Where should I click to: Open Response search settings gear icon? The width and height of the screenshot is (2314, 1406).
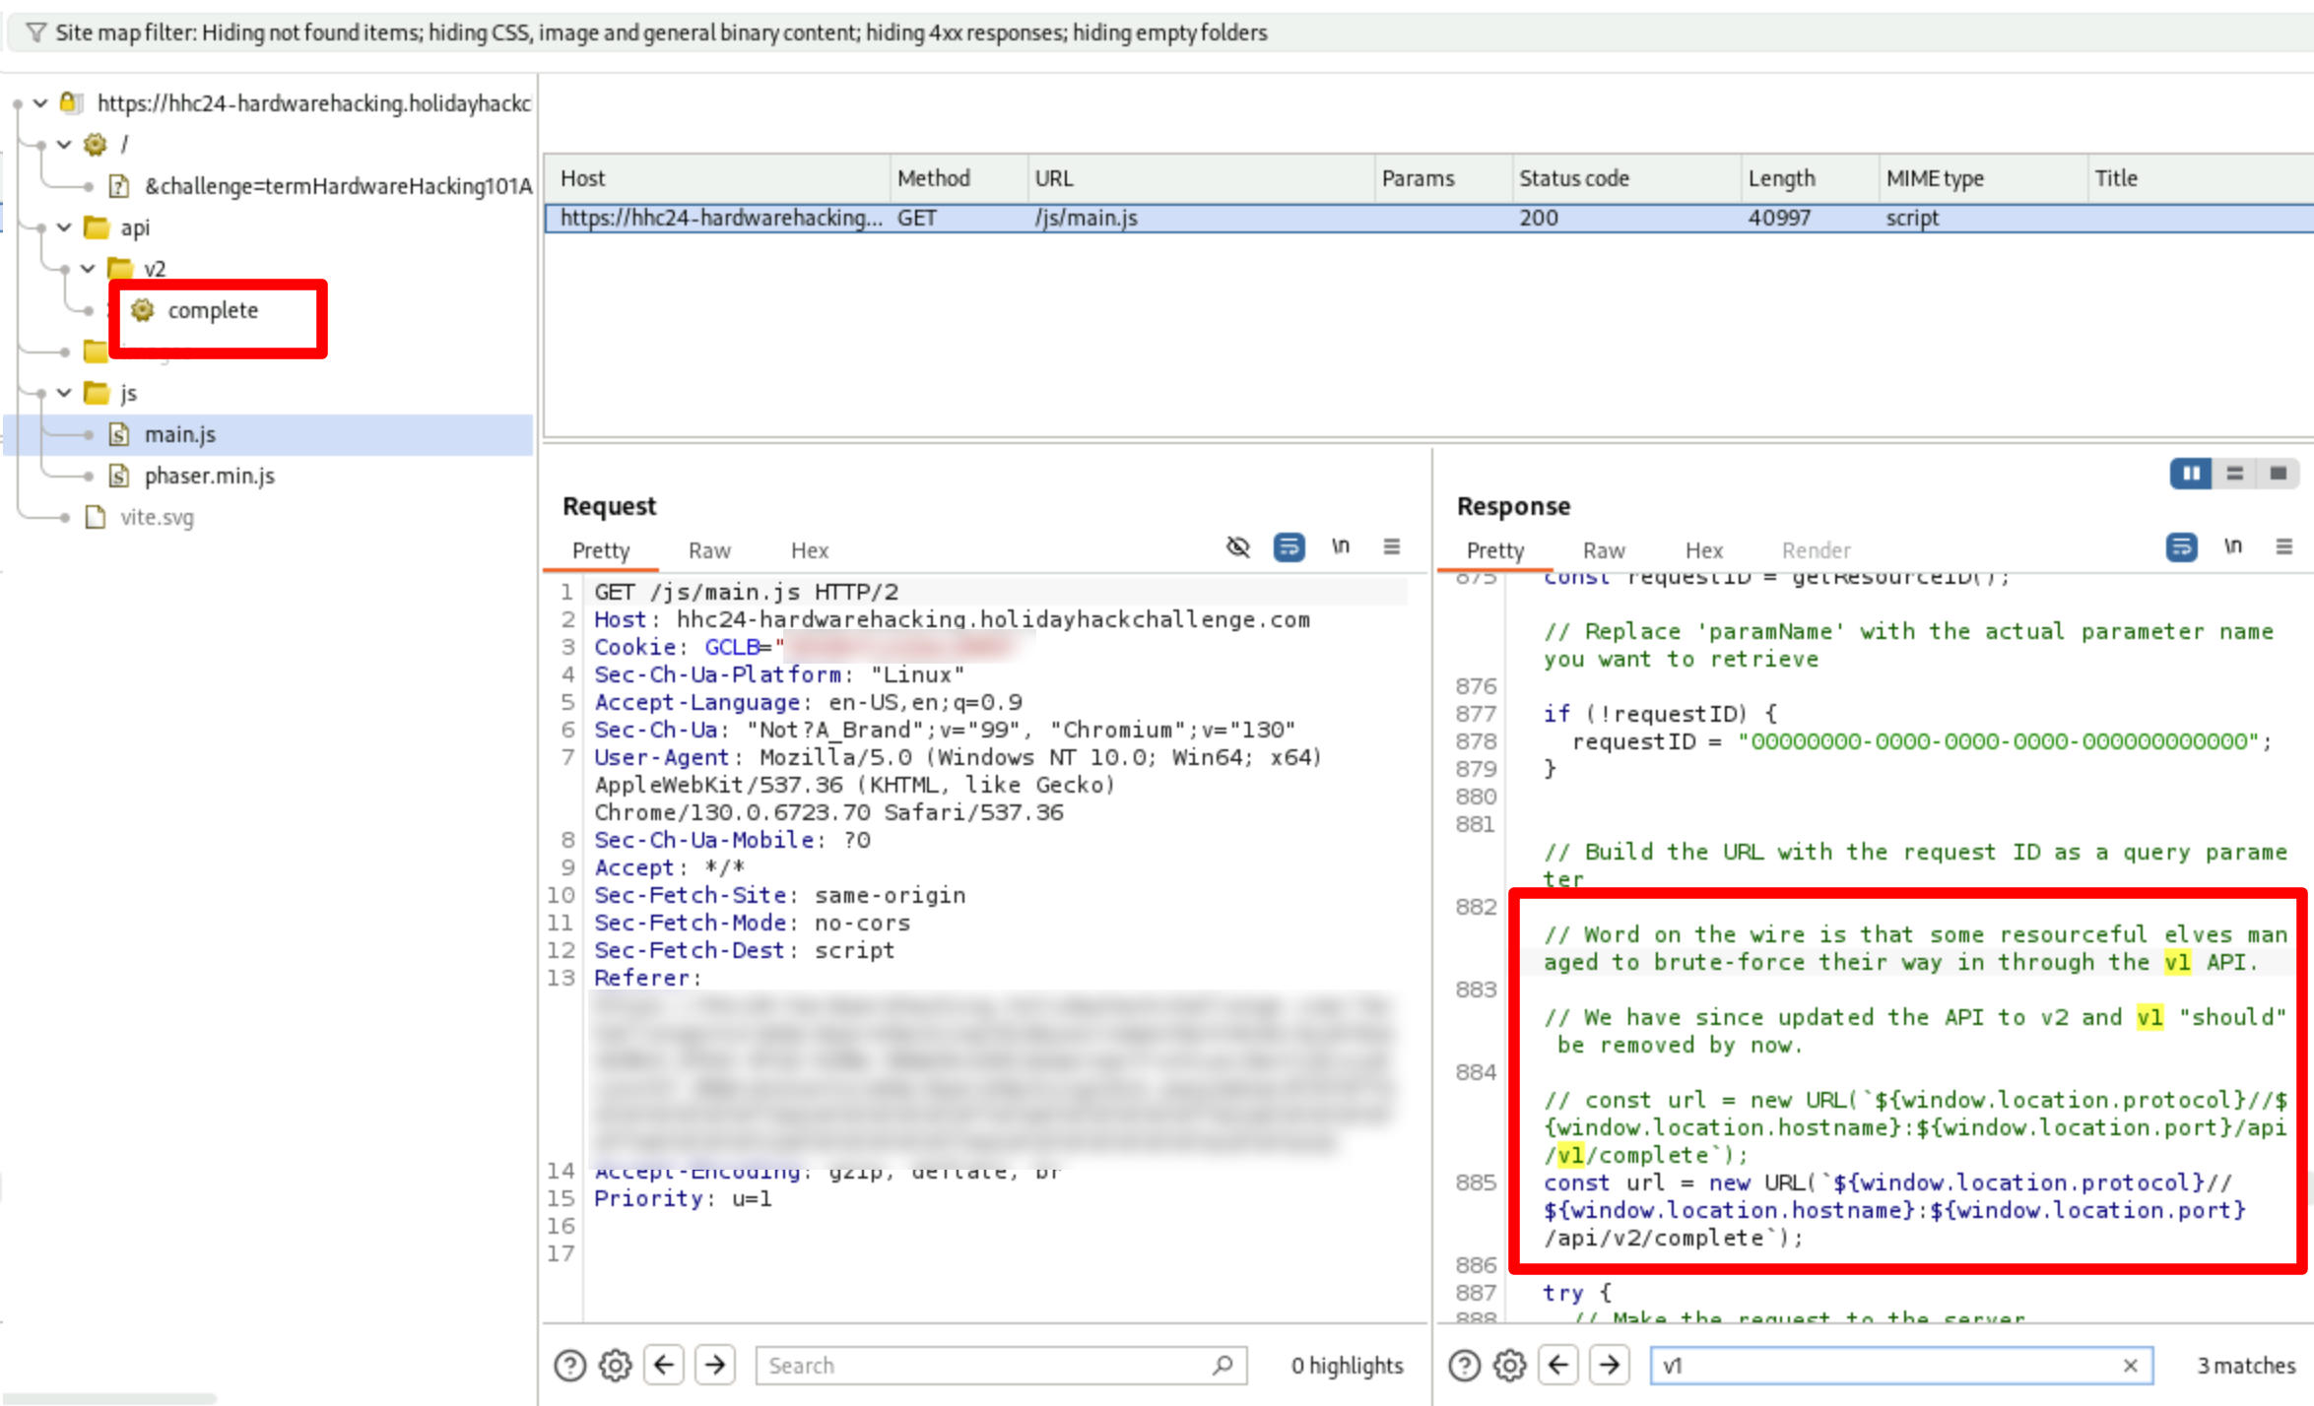1509,1365
